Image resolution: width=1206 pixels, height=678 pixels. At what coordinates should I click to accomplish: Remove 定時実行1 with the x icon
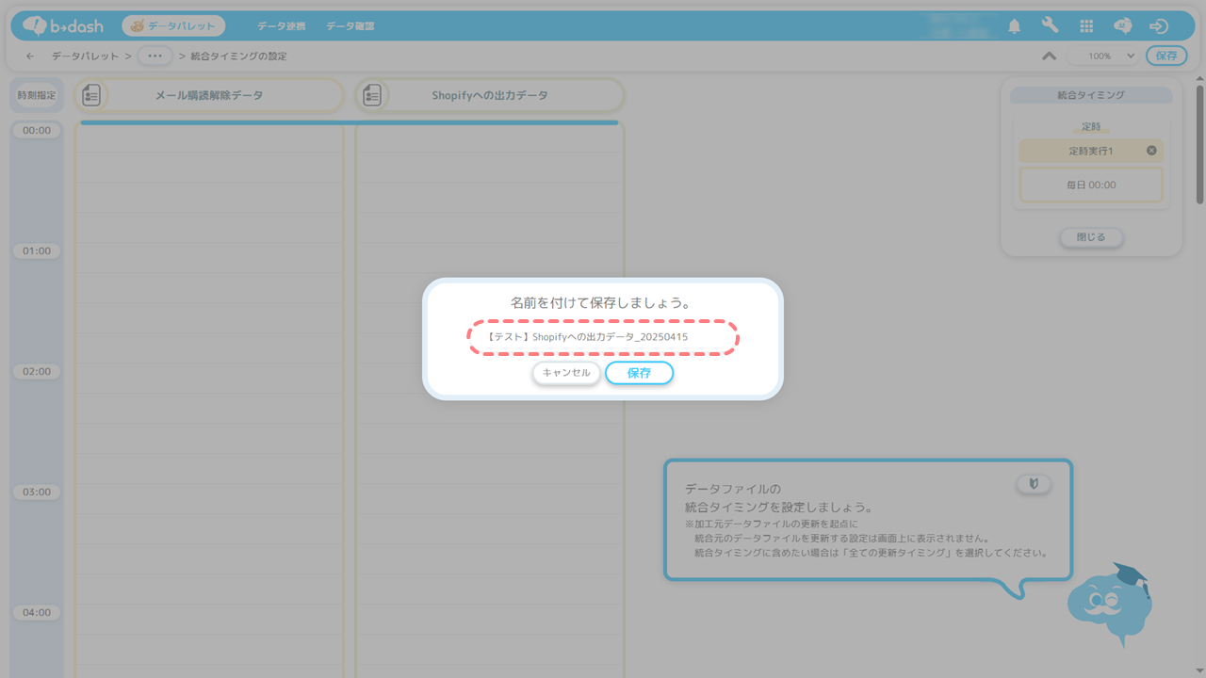(x=1151, y=151)
